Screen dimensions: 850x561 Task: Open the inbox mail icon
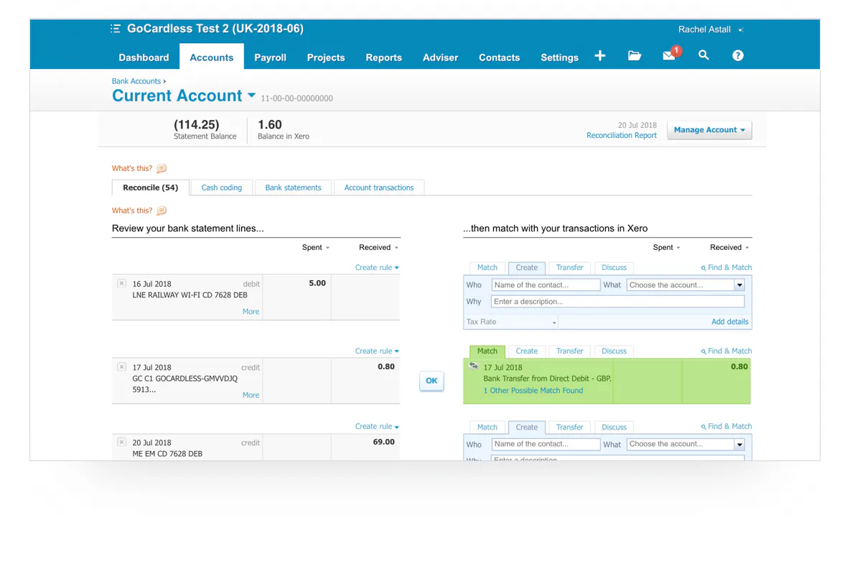pyautogui.click(x=669, y=56)
